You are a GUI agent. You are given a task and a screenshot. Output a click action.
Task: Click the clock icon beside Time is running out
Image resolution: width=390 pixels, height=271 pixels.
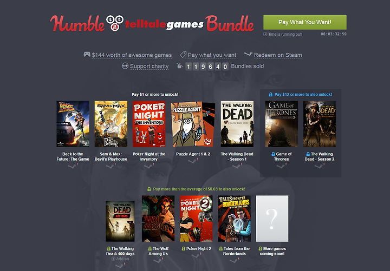point(265,34)
